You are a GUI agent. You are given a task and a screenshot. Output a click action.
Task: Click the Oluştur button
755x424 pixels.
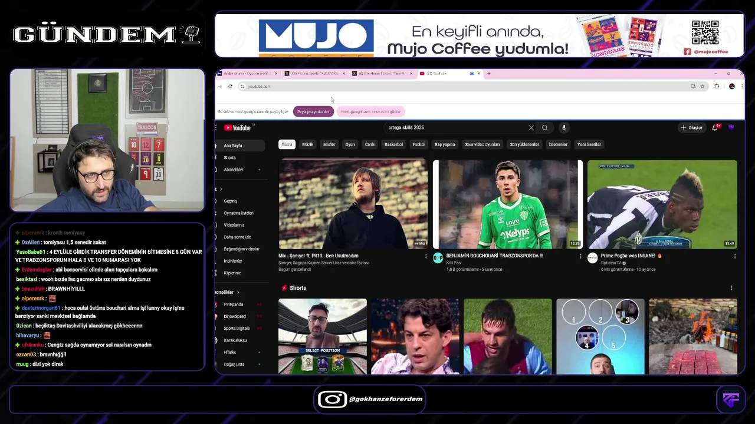tap(692, 128)
